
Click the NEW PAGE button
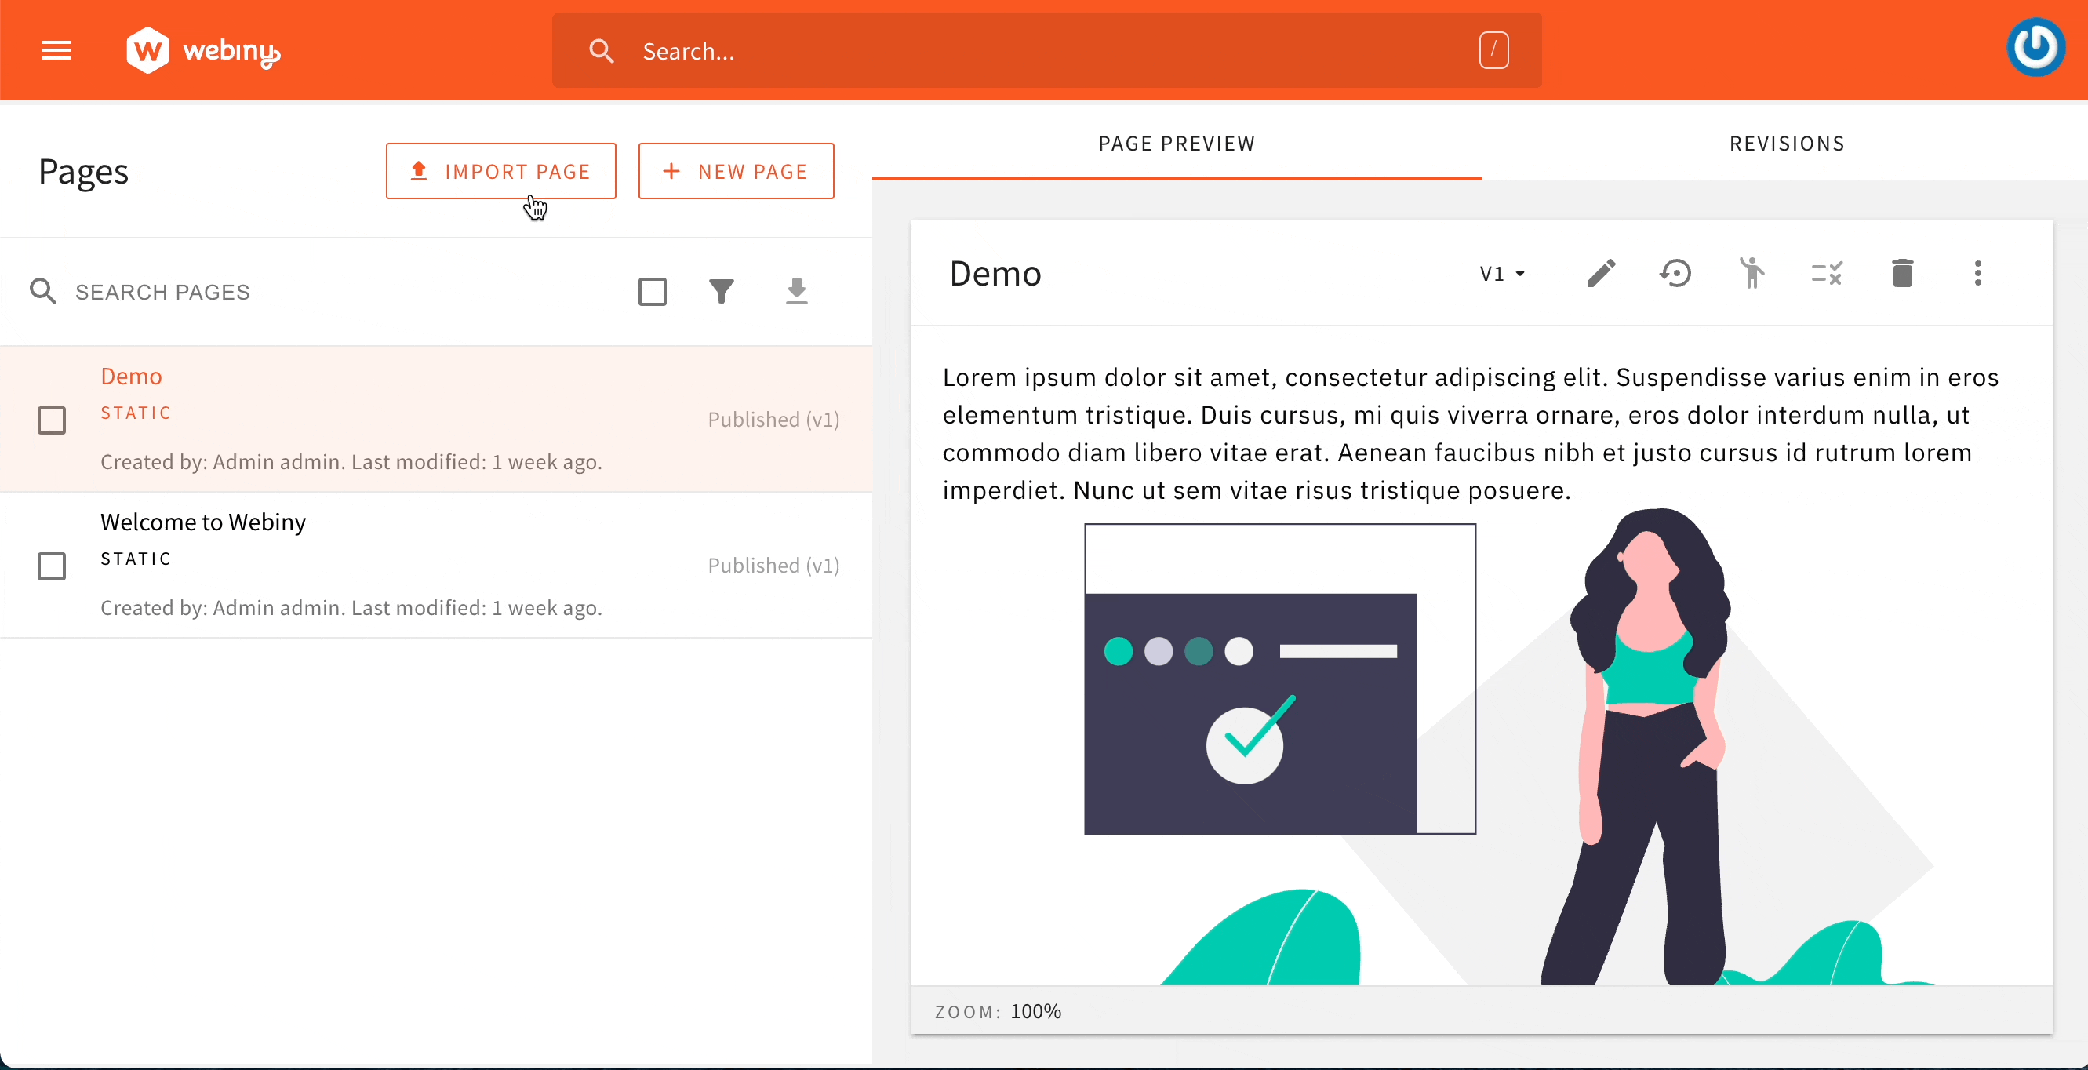pos(737,170)
